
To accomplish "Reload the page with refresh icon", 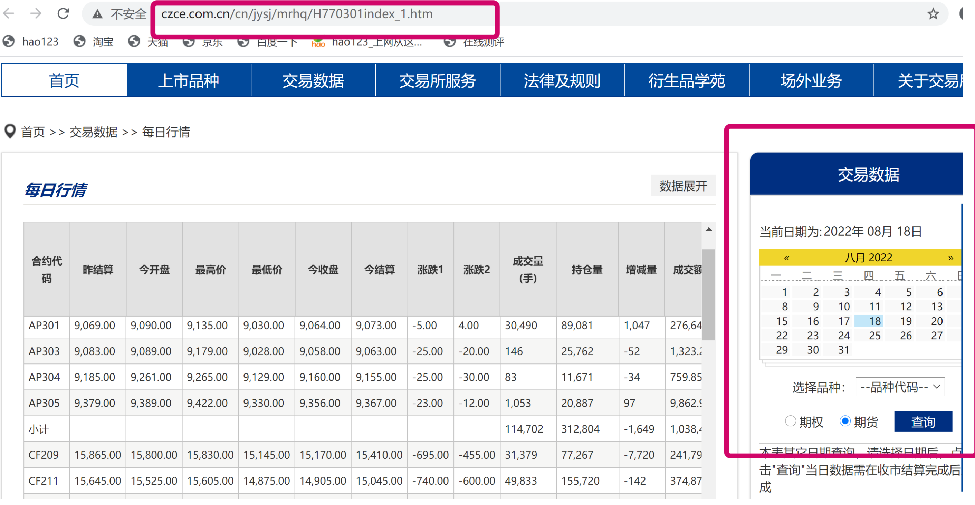I will [x=63, y=14].
